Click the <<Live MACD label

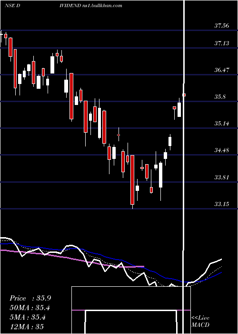pos(200,322)
